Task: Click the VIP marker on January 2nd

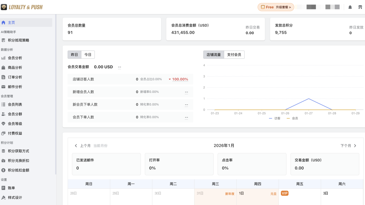Action: 284,193
